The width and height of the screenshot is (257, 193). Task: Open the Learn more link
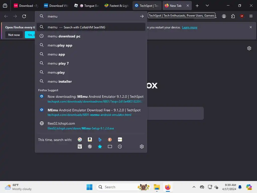190,27
